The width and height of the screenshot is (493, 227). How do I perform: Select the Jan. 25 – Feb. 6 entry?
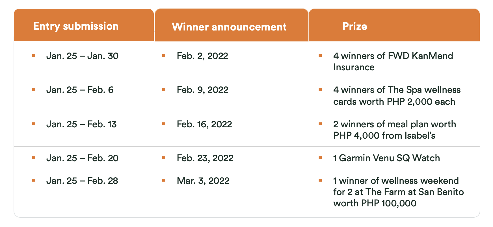pos(80,90)
